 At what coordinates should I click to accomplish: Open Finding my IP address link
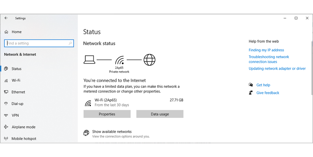coord(266,50)
